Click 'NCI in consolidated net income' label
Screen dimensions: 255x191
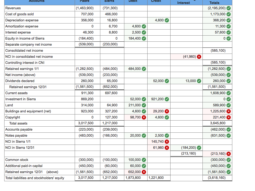pos(29,57)
